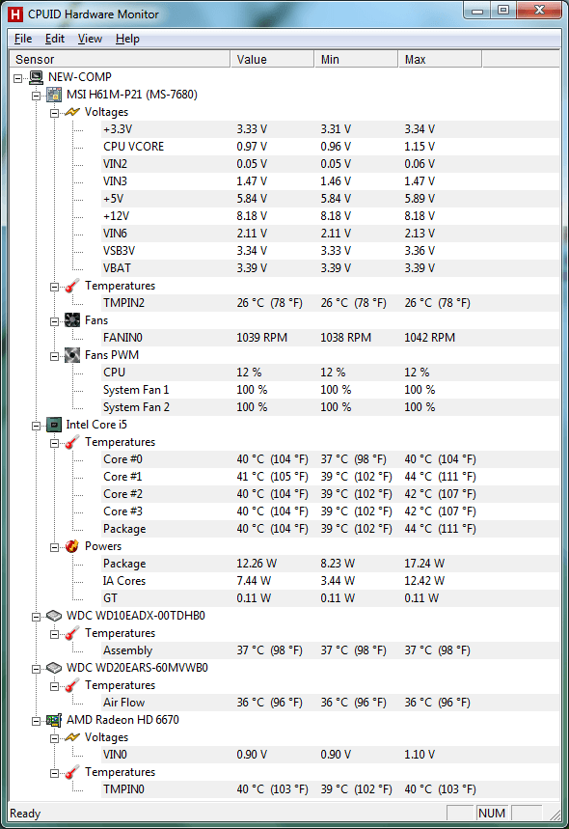569x829 pixels.
Task: Click the MSI H61M-P21 motherboard icon
Action: click(x=54, y=95)
